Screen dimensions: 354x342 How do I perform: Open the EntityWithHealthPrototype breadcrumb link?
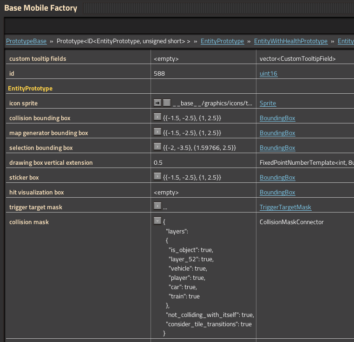(291, 41)
